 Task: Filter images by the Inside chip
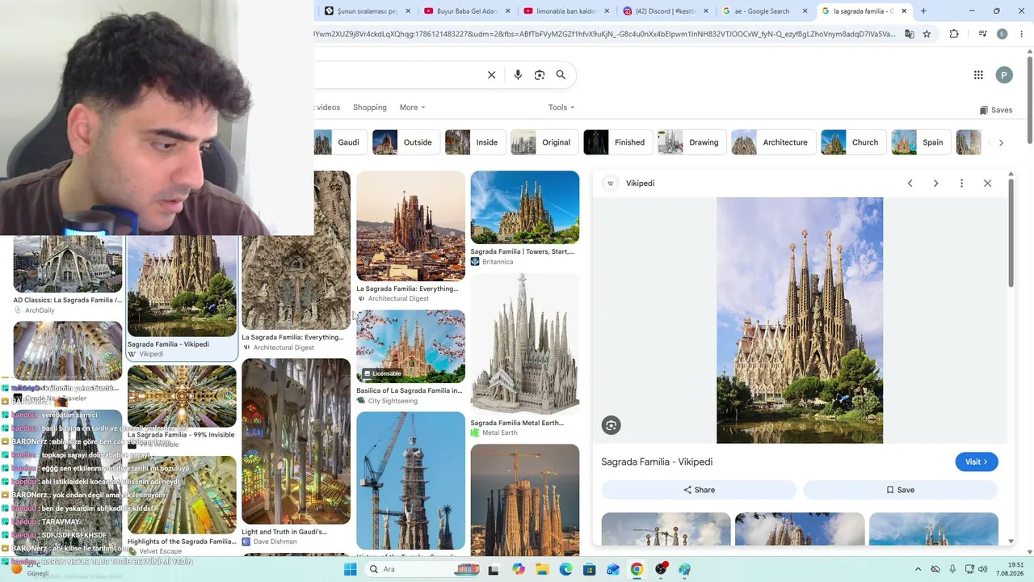point(475,142)
